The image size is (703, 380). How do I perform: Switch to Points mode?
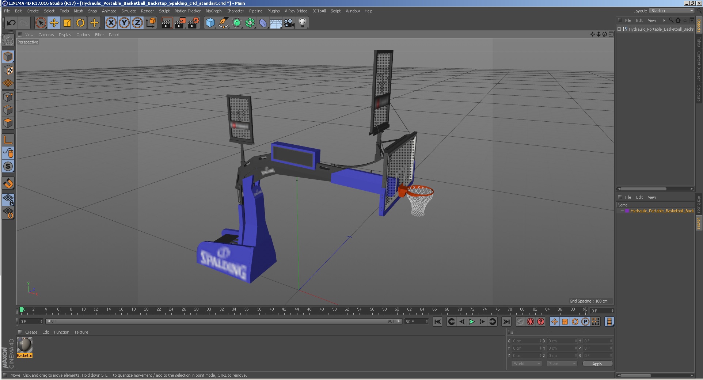pos(8,97)
